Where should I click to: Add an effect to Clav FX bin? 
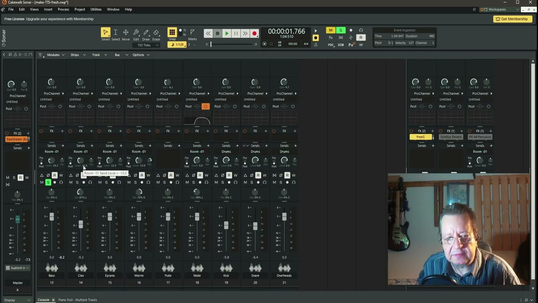[x=91, y=131]
